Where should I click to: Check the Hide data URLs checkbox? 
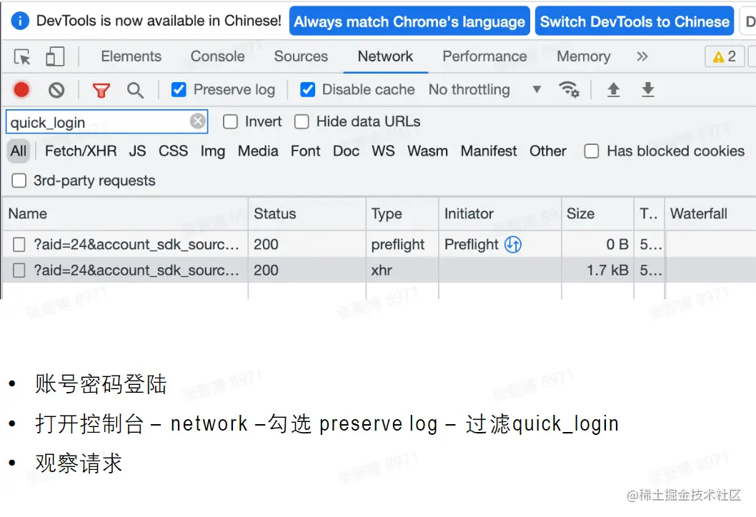302,121
